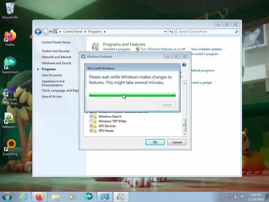Open recent pages dropdown next to navigation arrows

51,32
